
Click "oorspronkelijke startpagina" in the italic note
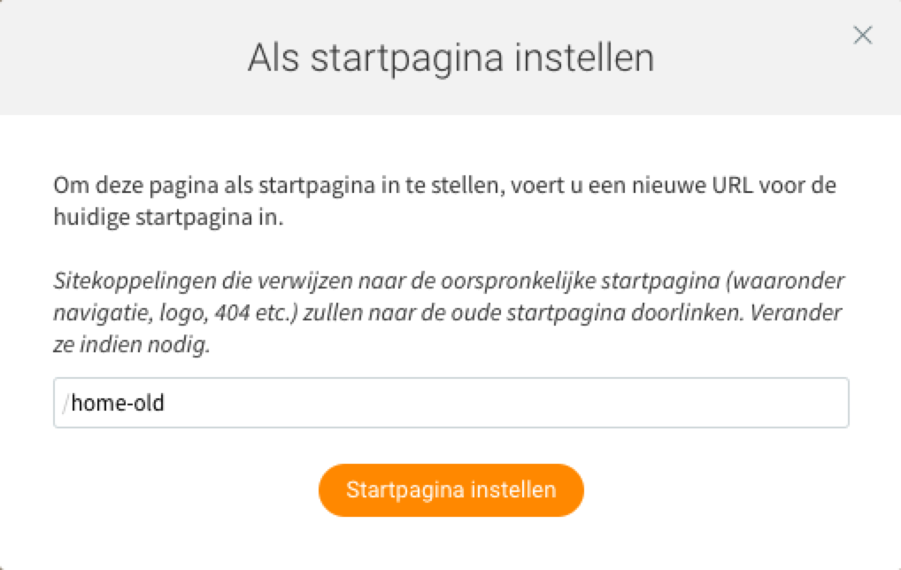[600, 281]
